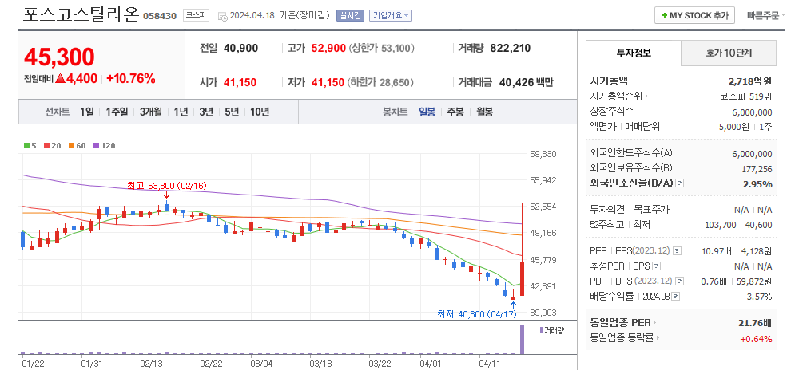The height and width of the screenshot is (370, 795).
Task: Switch to the 호가10단계 tab
Action: [729, 53]
